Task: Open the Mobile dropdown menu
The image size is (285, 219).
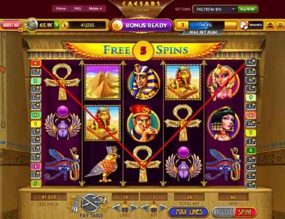Action: 95,8
